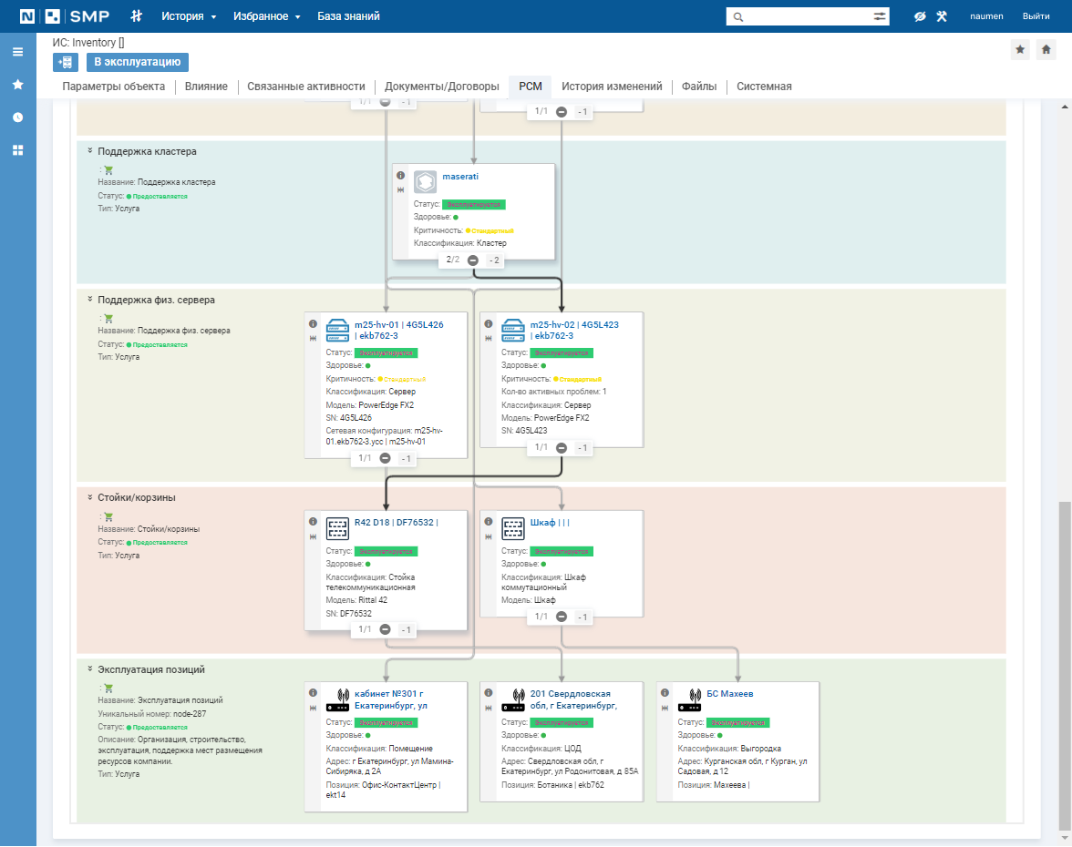The width and height of the screenshot is (1072, 847).
Task: Collapse children of R42 D18 minus button
Action: pyautogui.click(x=385, y=629)
